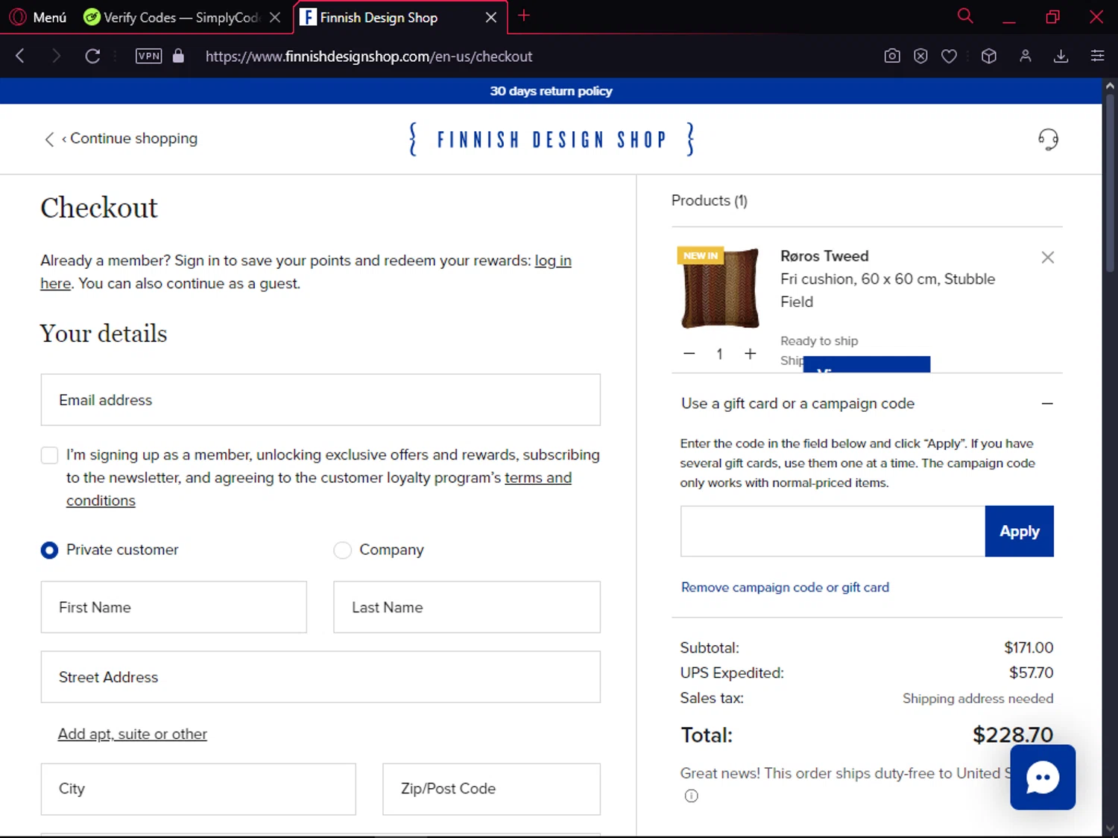Click the scrollbar down arrow

pyautogui.click(x=1110, y=828)
